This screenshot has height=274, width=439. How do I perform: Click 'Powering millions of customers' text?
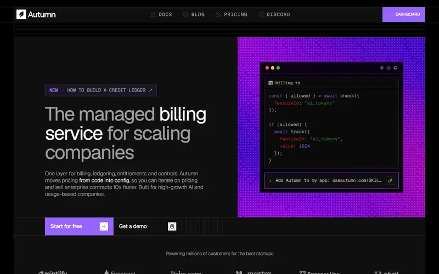pos(219,254)
